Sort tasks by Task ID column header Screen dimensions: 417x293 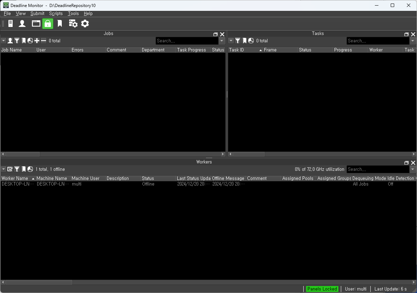point(245,50)
